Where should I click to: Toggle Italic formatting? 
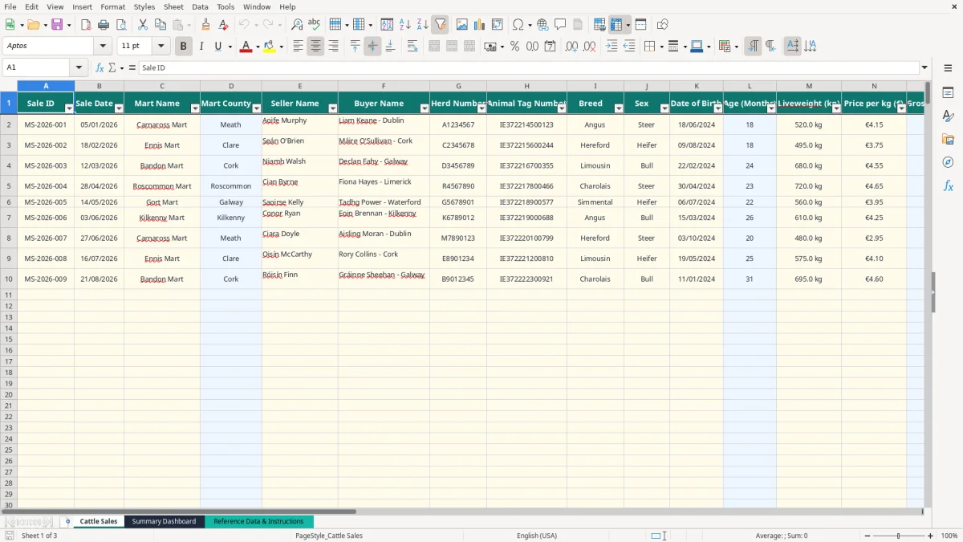[x=201, y=47]
